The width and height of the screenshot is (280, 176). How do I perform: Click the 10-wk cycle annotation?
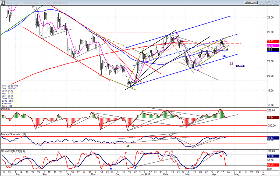(240, 66)
